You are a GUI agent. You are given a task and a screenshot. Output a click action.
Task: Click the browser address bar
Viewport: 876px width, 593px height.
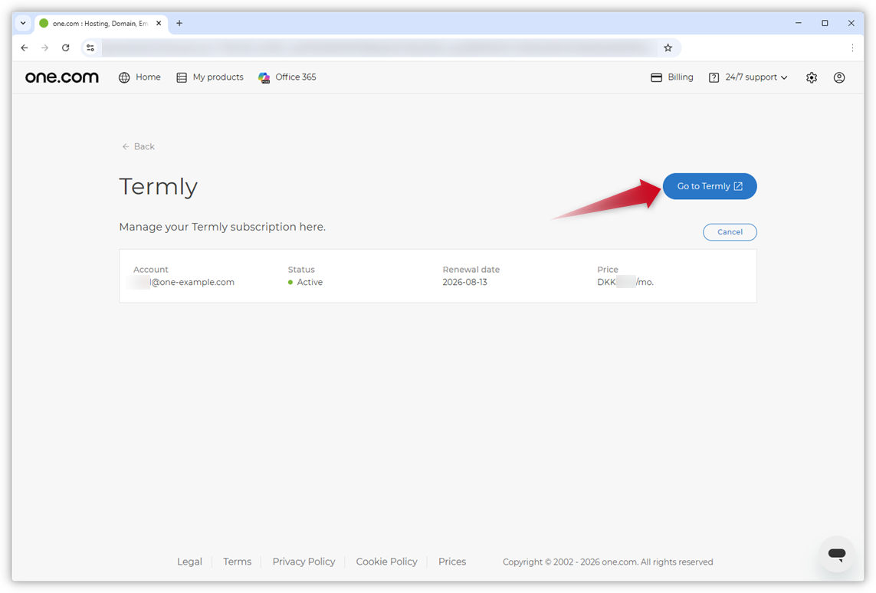tap(380, 48)
